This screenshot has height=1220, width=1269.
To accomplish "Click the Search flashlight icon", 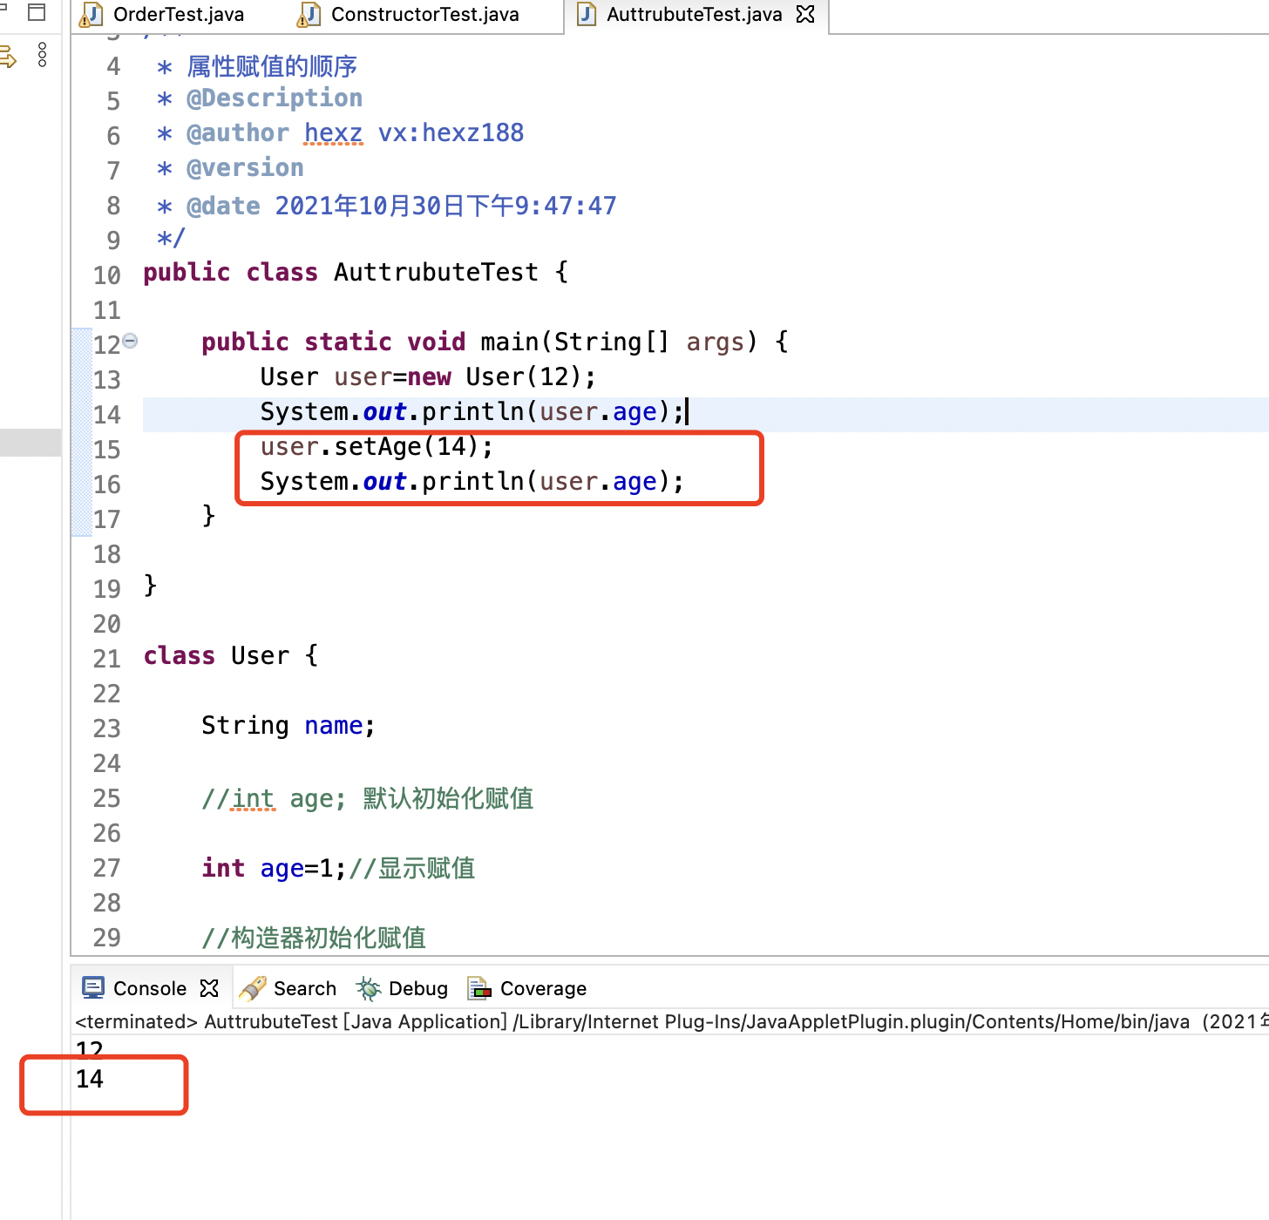I will (252, 988).
